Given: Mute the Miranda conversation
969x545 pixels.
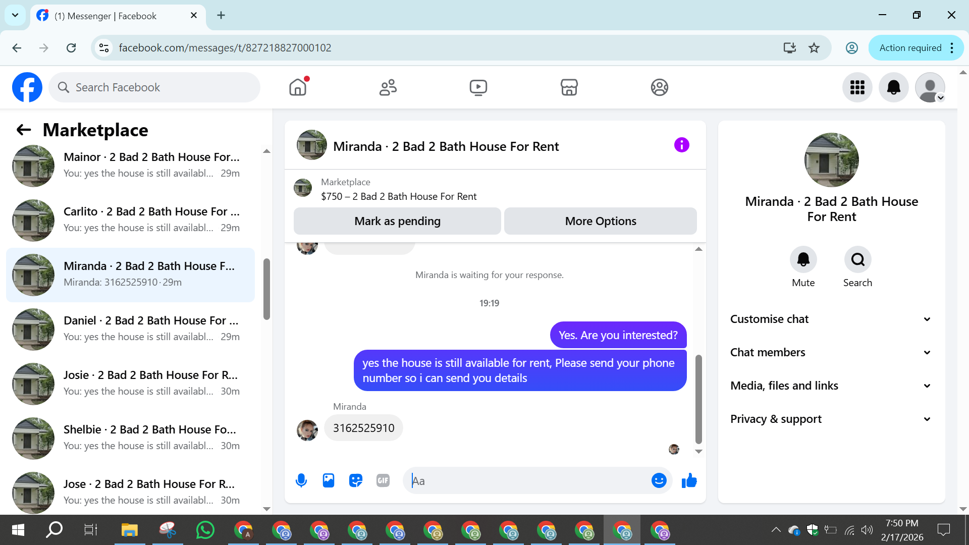Looking at the screenshot, I should tap(803, 259).
